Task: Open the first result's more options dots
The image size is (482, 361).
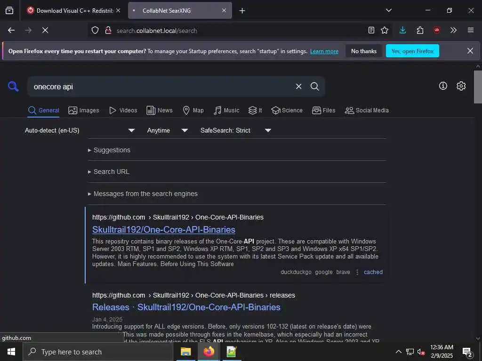Action: 357,272
